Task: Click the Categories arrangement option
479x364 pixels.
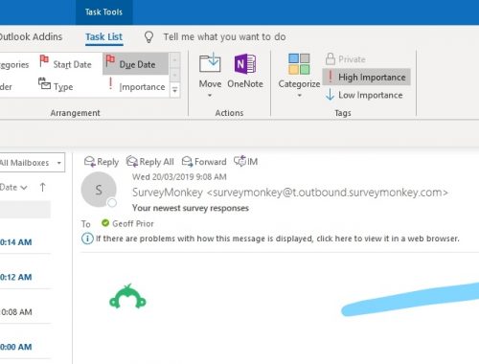Action: (x=14, y=64)
